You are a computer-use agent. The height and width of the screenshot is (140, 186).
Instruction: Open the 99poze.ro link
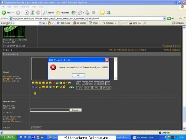click(x=16, y=121)
